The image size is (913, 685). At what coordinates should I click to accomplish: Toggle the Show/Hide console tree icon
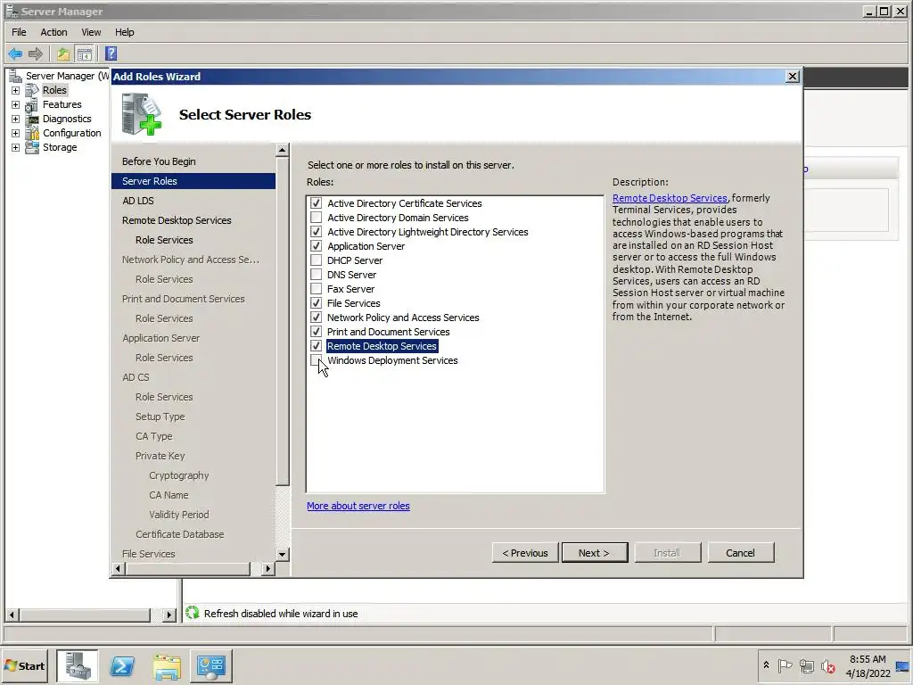(x=85, y=54)
